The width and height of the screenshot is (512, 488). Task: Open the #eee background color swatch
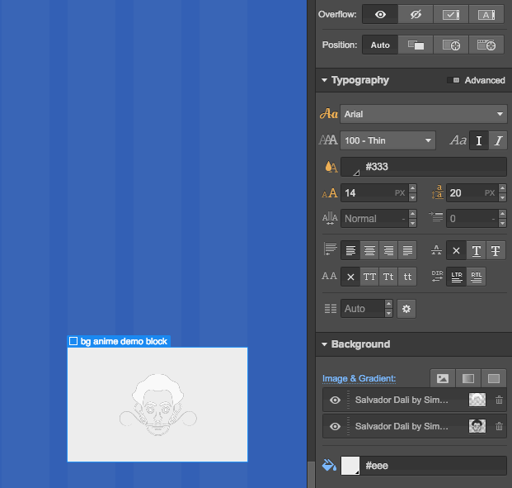tap(350, 466)
